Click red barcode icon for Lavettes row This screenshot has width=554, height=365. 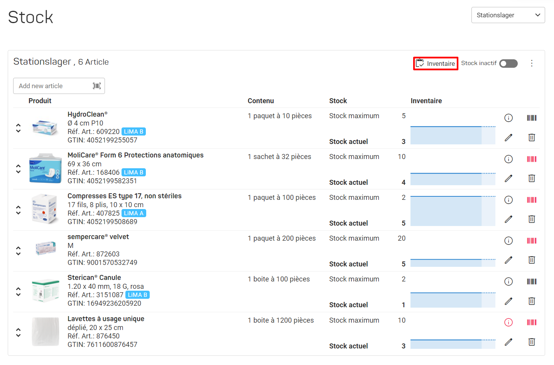tap(532, 322)
